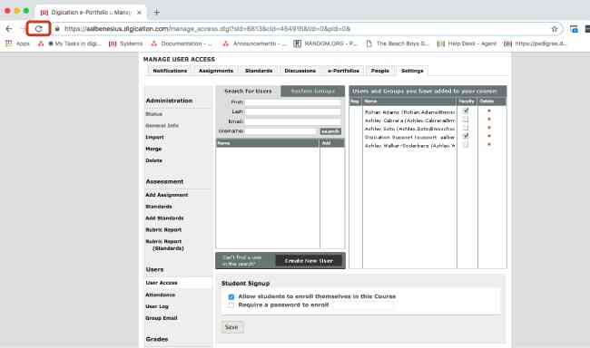Toggle Faculty checkbox for Digication Support
590x348 pixels.
(466, 136)
